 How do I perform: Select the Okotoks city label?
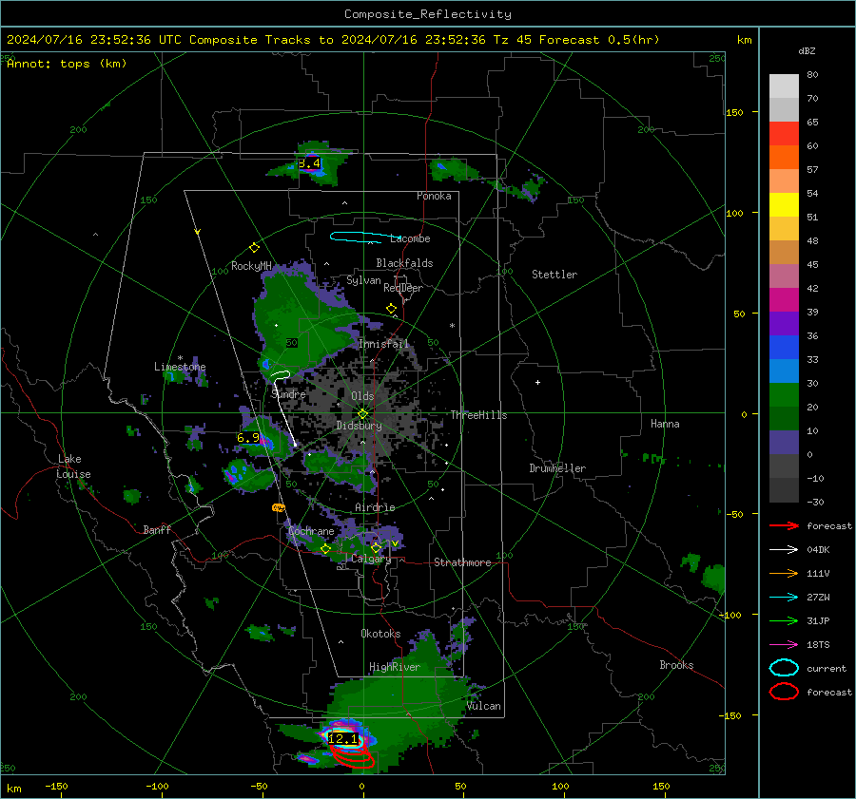point(380,634)
